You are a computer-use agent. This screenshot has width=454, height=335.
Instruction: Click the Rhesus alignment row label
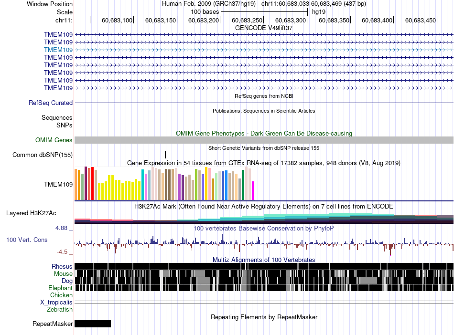(62, 266)
